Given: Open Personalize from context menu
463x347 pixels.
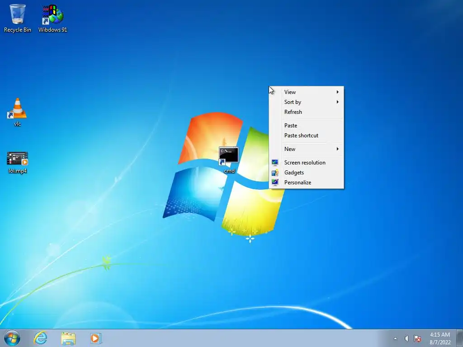Looking at the screenshot, I should click(306, 183).
